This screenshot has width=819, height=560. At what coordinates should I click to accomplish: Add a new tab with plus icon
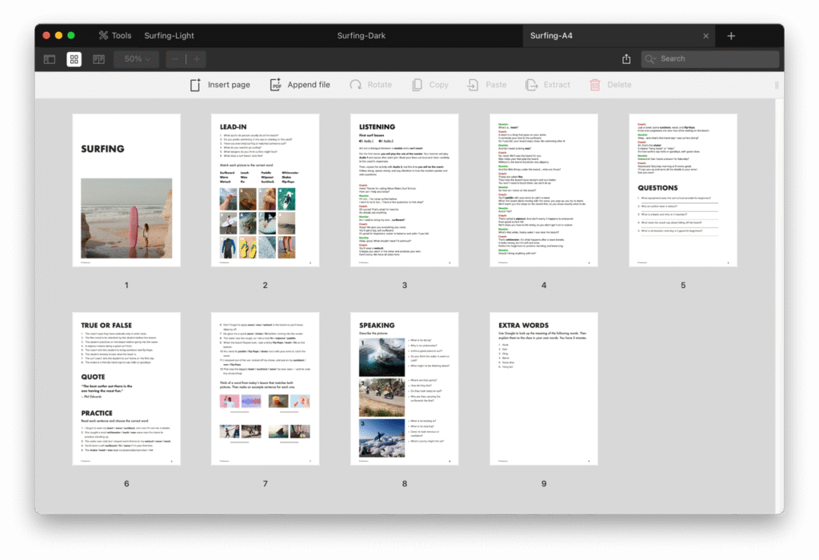(731, 36)
